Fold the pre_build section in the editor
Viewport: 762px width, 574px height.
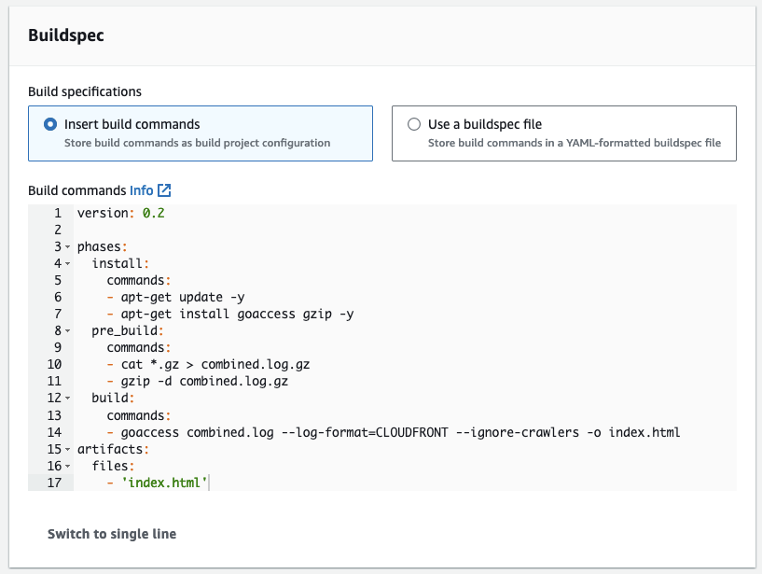click(68, 331)
